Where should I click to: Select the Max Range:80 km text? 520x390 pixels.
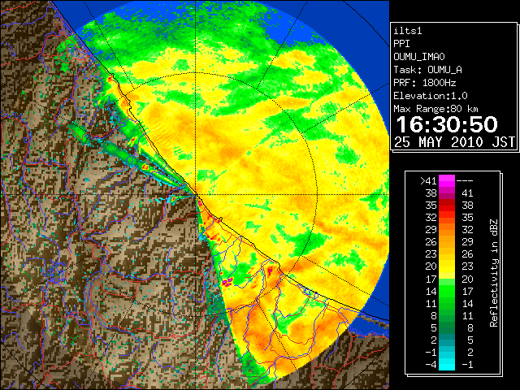coord(435,109)
